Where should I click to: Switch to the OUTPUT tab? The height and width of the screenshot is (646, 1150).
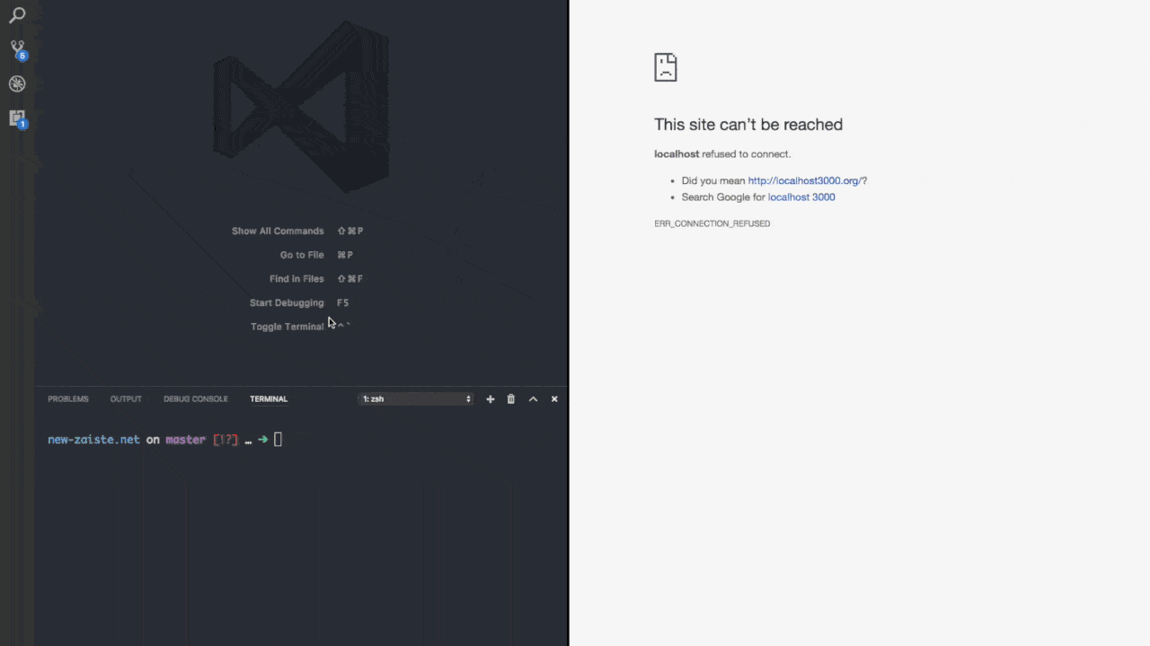126,399
